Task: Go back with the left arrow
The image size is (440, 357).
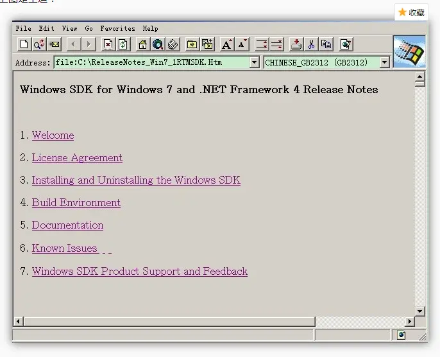Action: pyautogui.click(x=74, y=44)
